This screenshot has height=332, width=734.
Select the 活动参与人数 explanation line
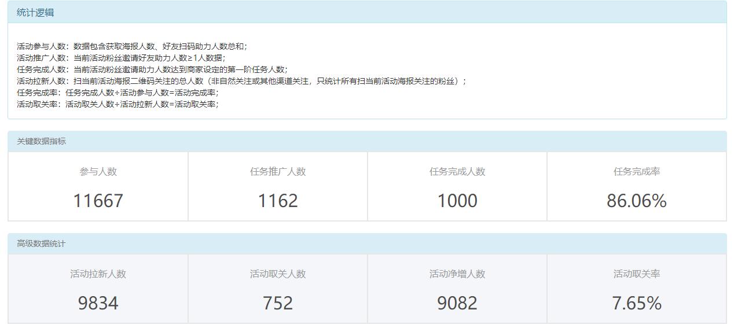pyautogui.click(x=132, y=46)
